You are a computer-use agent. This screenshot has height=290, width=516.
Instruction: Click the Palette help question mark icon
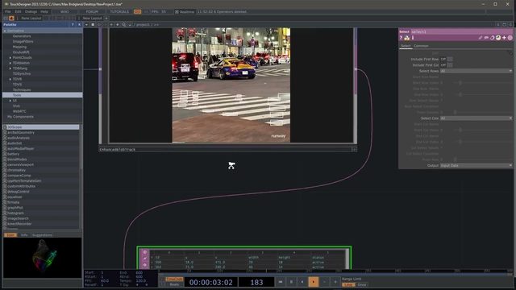73,25
